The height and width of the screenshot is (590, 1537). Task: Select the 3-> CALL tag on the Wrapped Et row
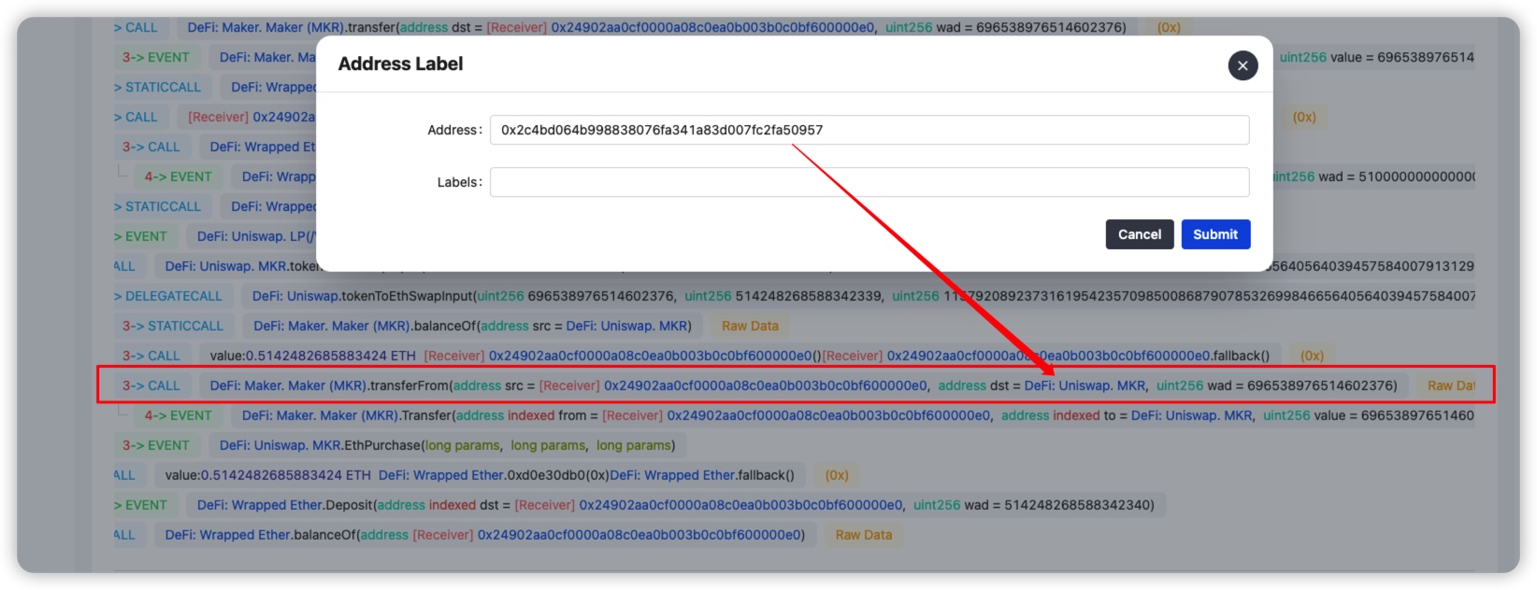[151, 147]
